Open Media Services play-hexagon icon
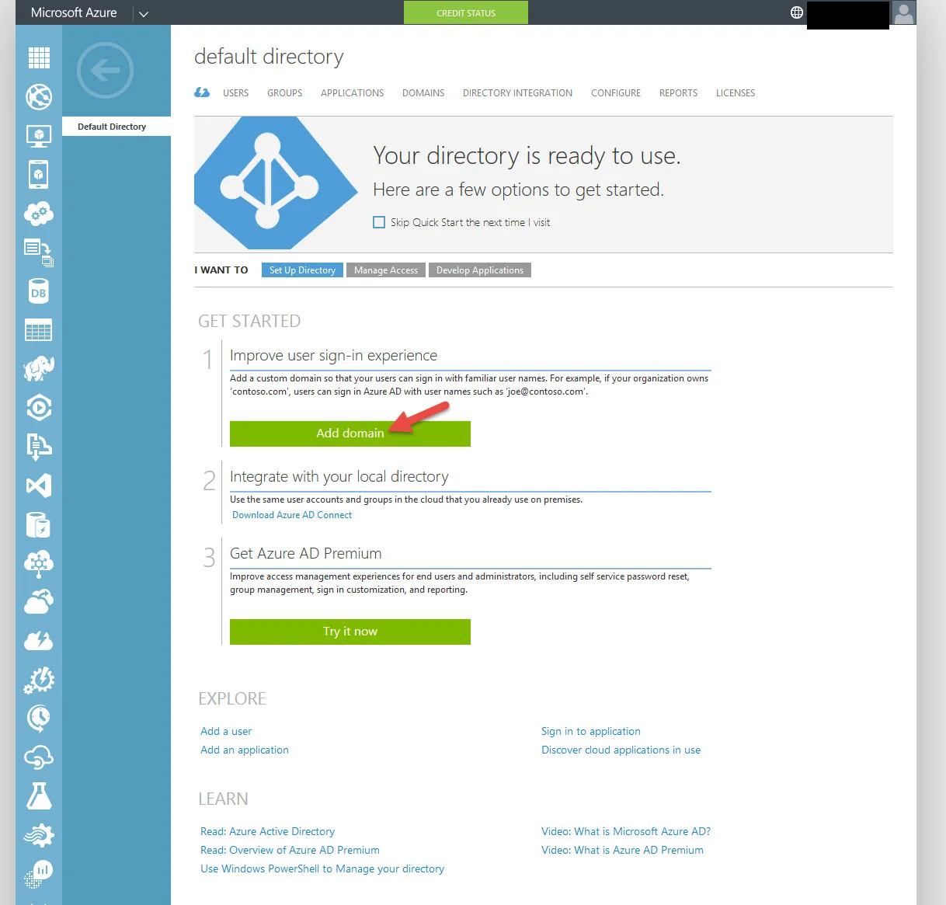 coord(39,408)
